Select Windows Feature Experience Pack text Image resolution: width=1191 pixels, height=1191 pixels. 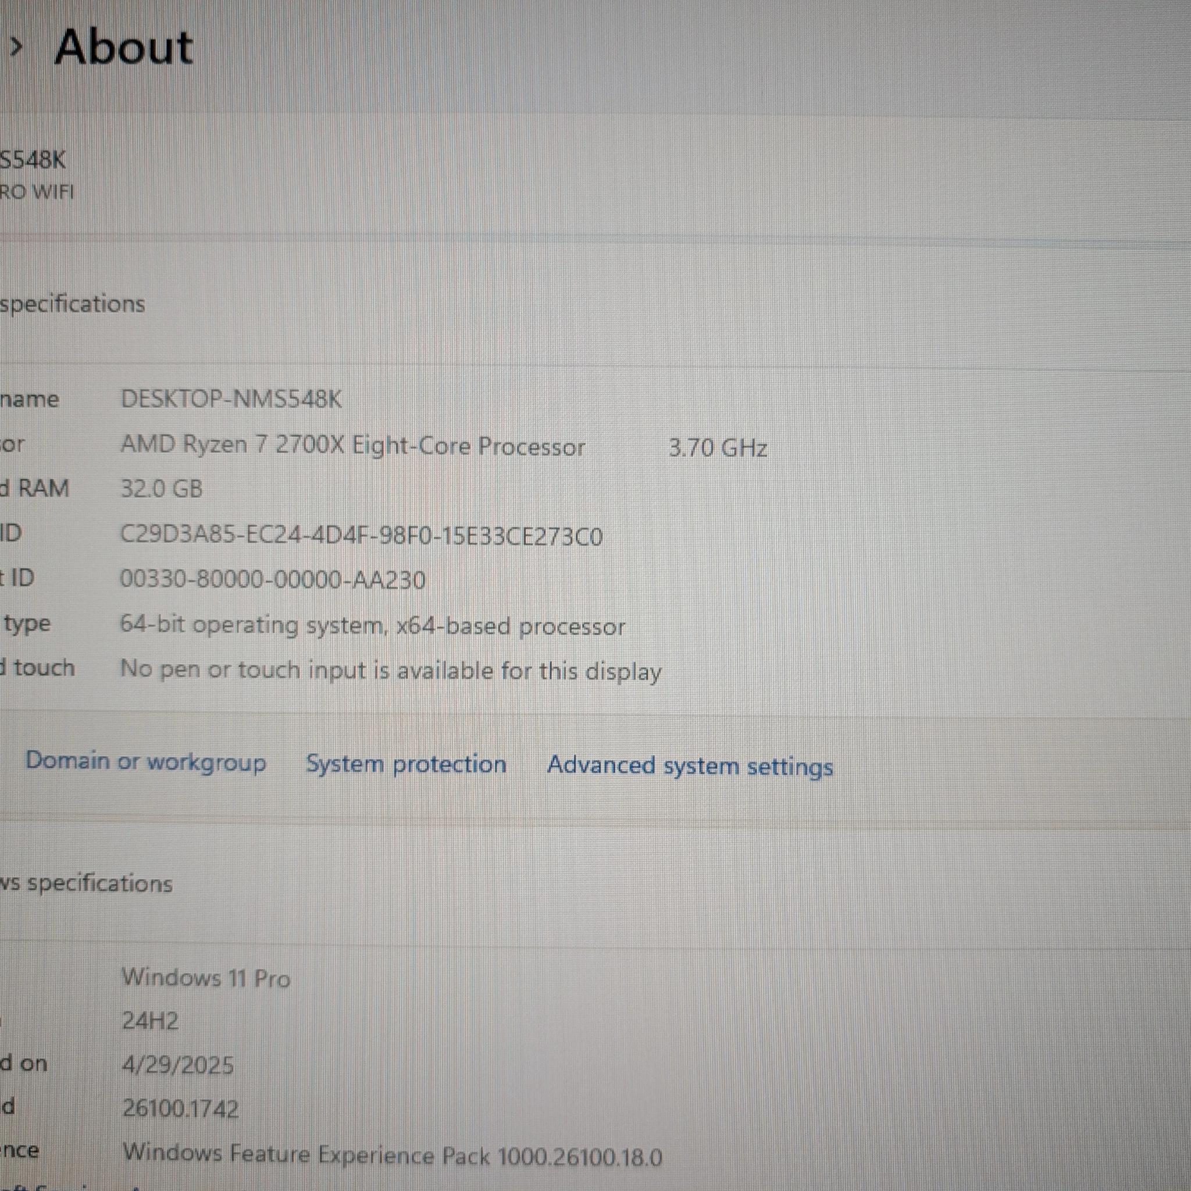pyautogui.click(x=392, y=1154)
